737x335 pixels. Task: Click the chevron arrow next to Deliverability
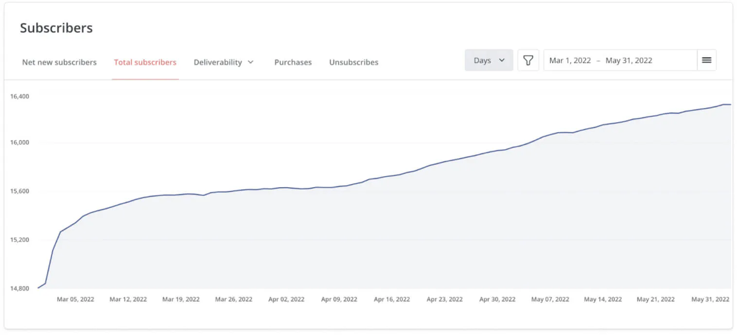click(251, 62)
